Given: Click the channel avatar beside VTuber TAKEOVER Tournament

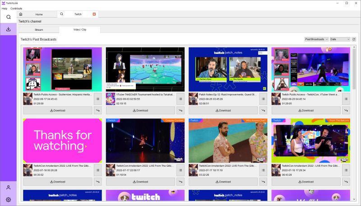Looking at the screenshot, I should point(111,99).
